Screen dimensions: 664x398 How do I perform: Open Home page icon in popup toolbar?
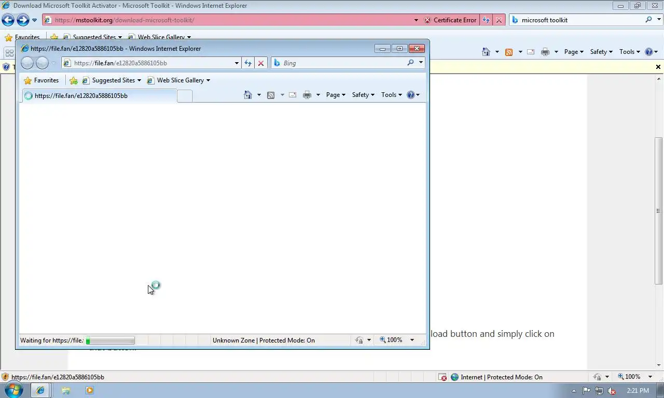pyautogui.click(x=248, y=95)
